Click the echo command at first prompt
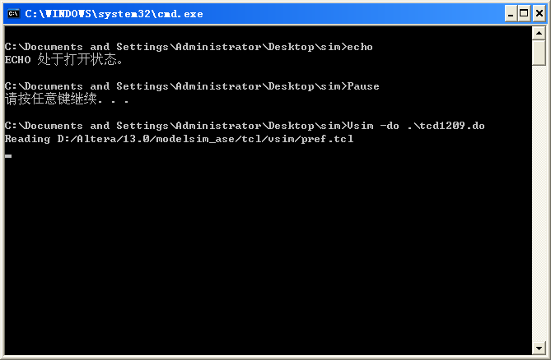 [x=360, y=47]
